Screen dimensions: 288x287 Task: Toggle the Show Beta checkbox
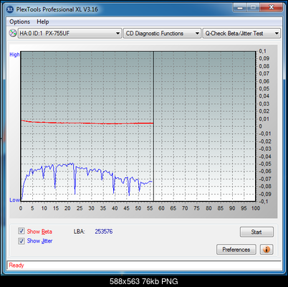(x=21, y=231)
